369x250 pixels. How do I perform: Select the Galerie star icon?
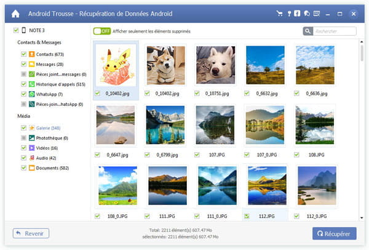(x=31, y=128)
